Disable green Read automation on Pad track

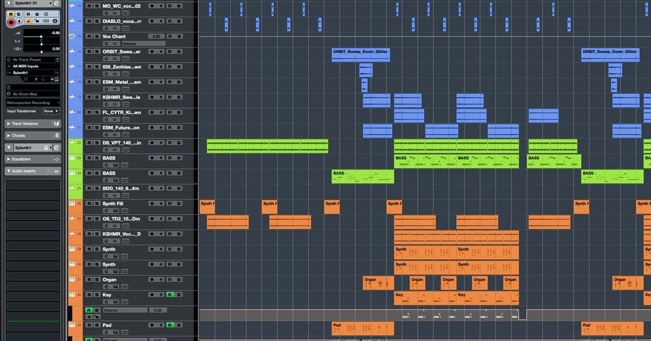pyautogui.click(x=169, y=325)
